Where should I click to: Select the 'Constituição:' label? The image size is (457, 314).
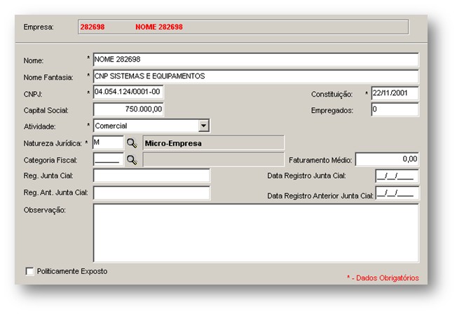[x=332, y=94]
